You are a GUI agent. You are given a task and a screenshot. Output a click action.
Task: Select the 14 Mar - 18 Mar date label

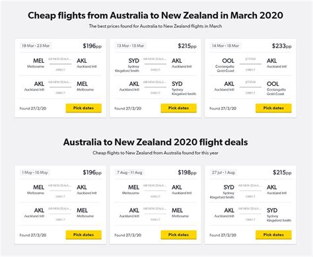pos(225,46)
